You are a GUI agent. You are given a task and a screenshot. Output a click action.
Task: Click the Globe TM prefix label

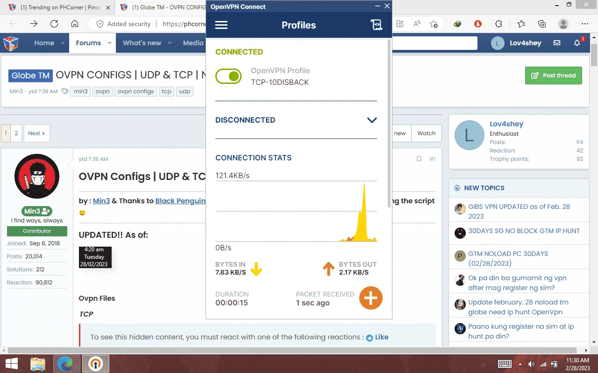(x=30, y=76)
